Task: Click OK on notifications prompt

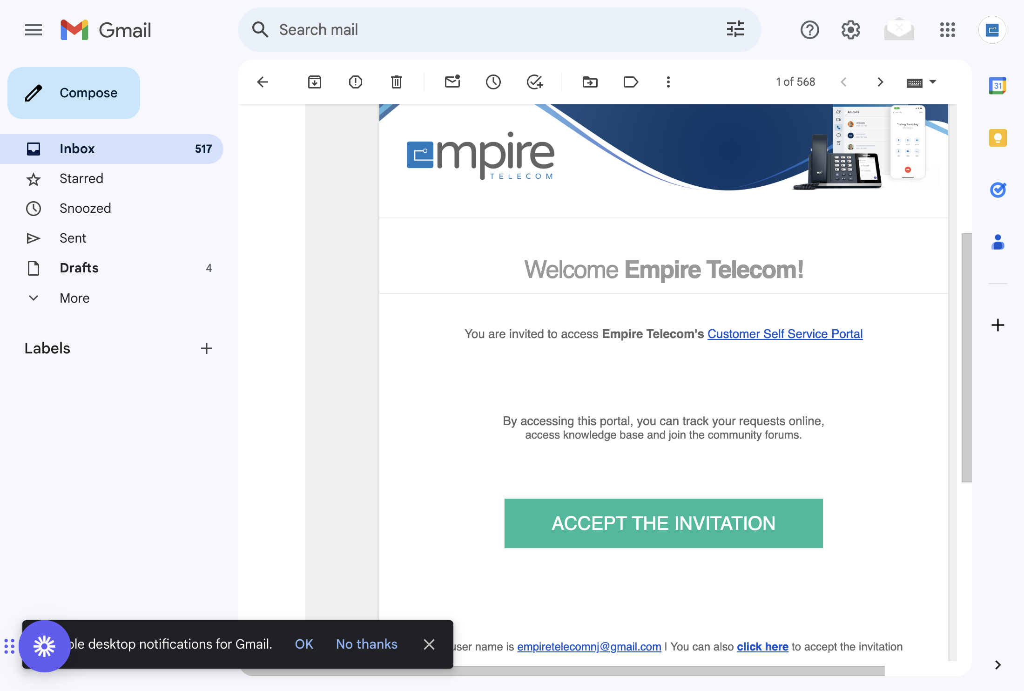Action: (304, 644)
